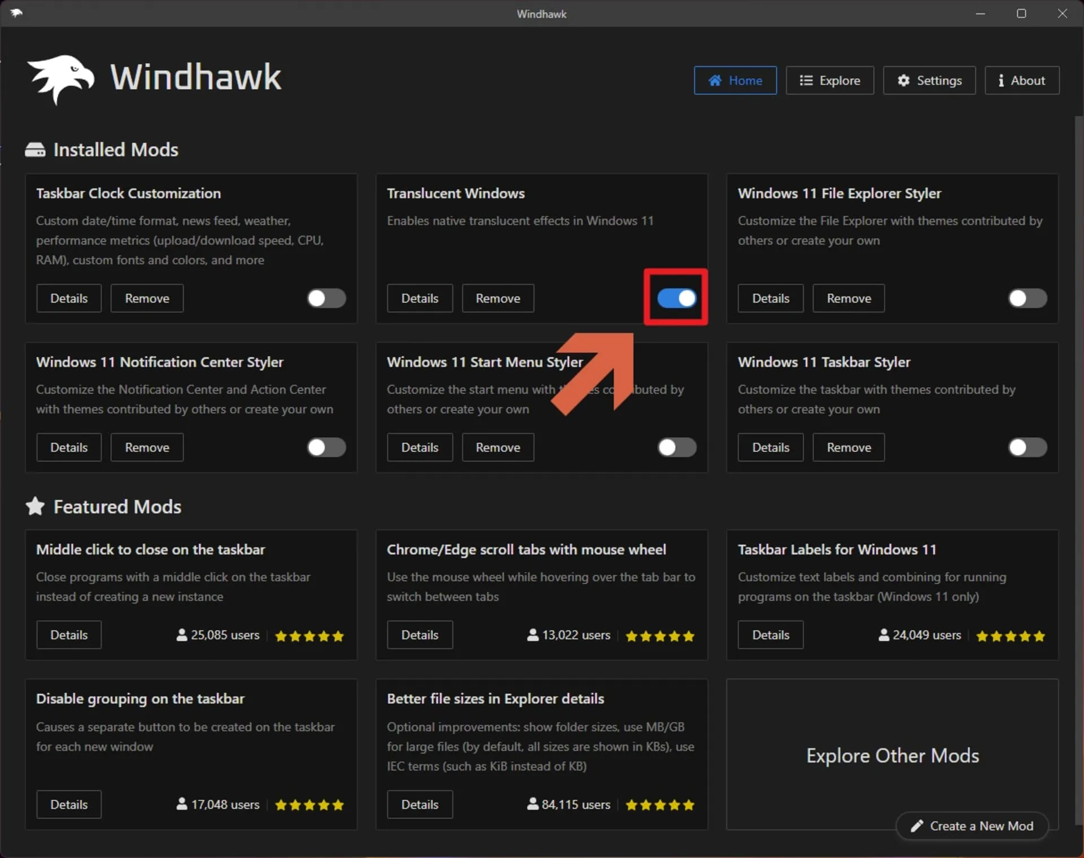Open the Explore tab
Screen dimensions: 1084x858
(x=829, y=80)
